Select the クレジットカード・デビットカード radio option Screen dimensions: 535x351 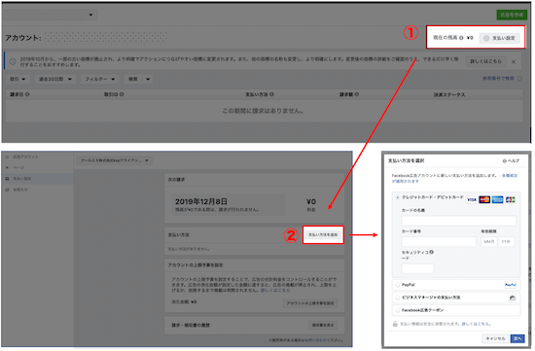coord(399,198)
